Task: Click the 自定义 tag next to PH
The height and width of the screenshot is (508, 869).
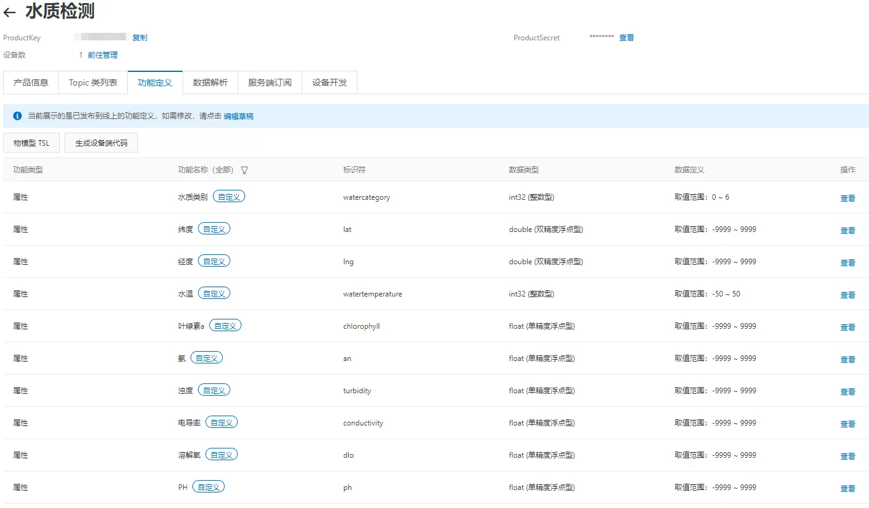Action: tap(209, 487)
